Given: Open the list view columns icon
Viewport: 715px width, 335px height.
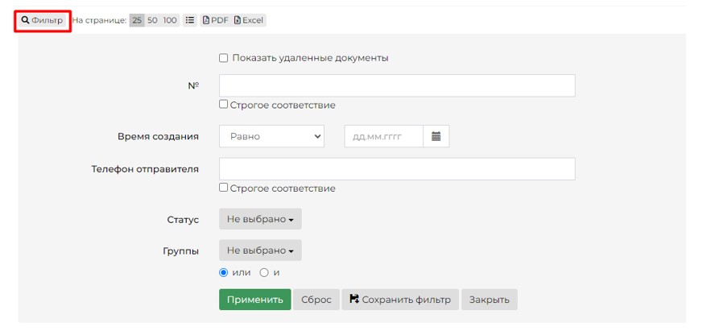Looking at the screenshot, I should point(190,20).
